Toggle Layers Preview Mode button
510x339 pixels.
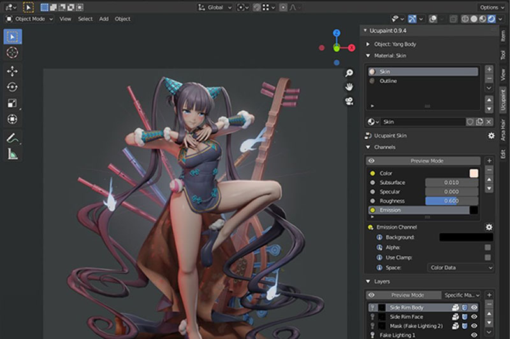(x=404, y=295)
